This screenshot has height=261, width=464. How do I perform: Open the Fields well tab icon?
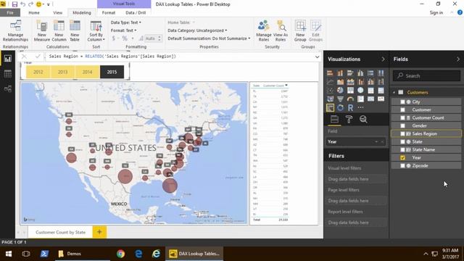334,119
